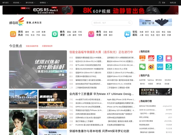Viewport: 181px width, 135px height.
Task: Click the user login person icon
Action: click(160, 2)
